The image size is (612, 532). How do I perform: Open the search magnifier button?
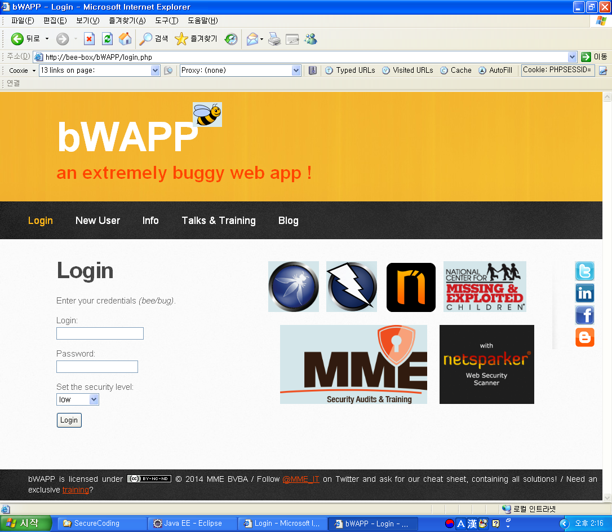pyautogui.click(x=154, y=39)
